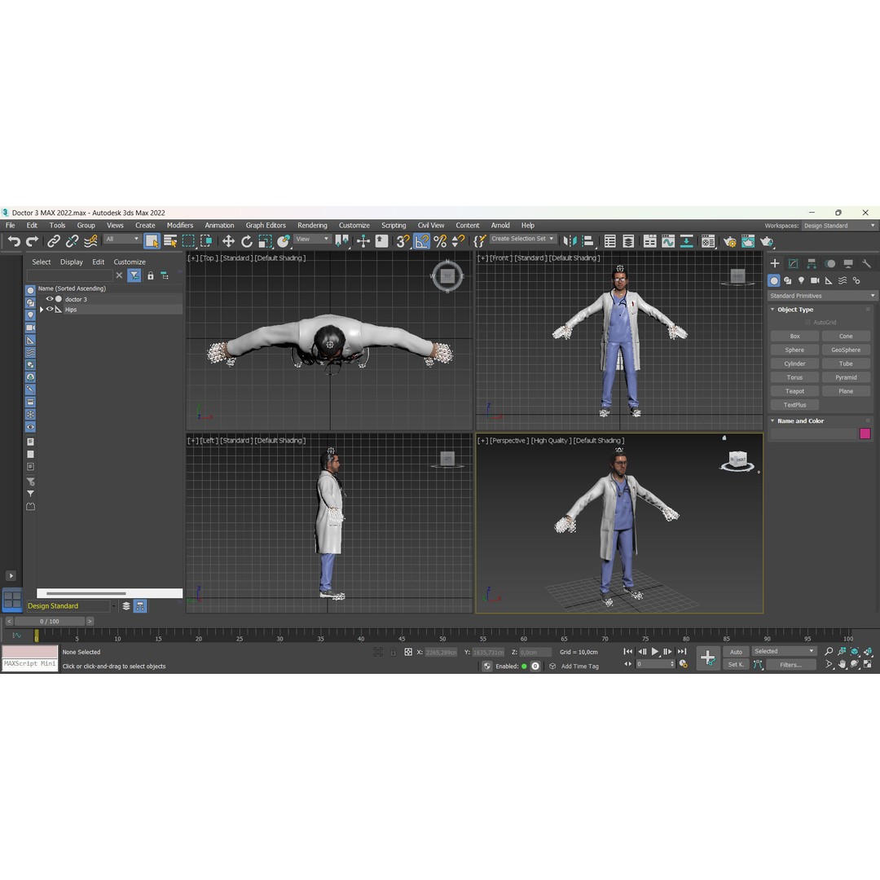
Task: Open the Select by Name dialog
Action: pos(170,241)
